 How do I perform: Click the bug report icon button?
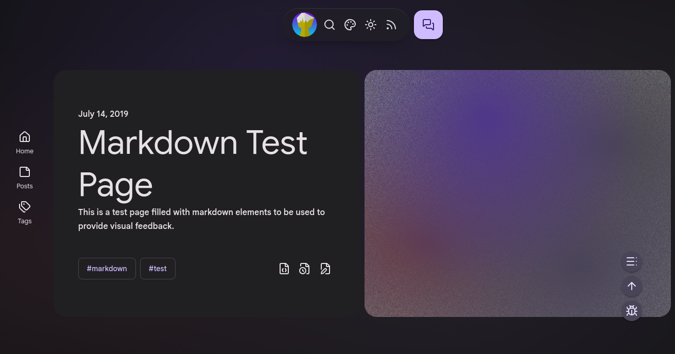(x=631, y=311)
